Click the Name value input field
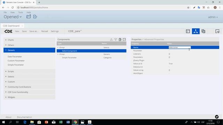The image size is (223, 125). [x=180, y=47]
